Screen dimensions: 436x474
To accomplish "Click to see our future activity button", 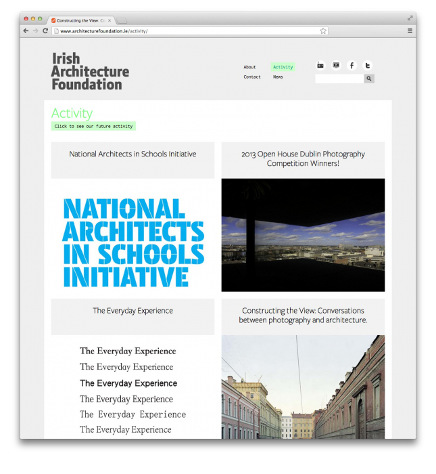I will pos(93,126).
